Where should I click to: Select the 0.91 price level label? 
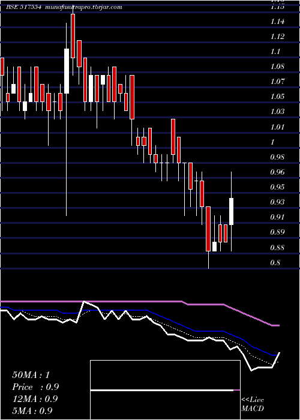(277, 217)
